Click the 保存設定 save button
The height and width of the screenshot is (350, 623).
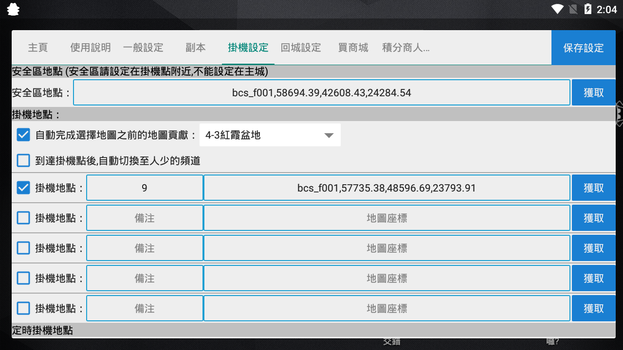584,48
